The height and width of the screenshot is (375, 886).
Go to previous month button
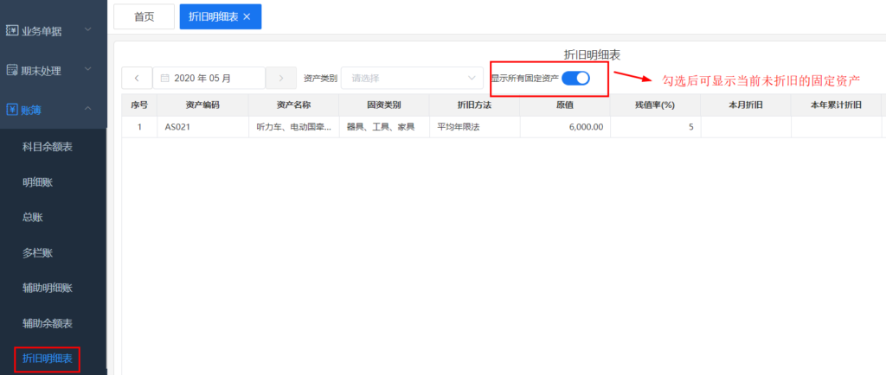137,79
